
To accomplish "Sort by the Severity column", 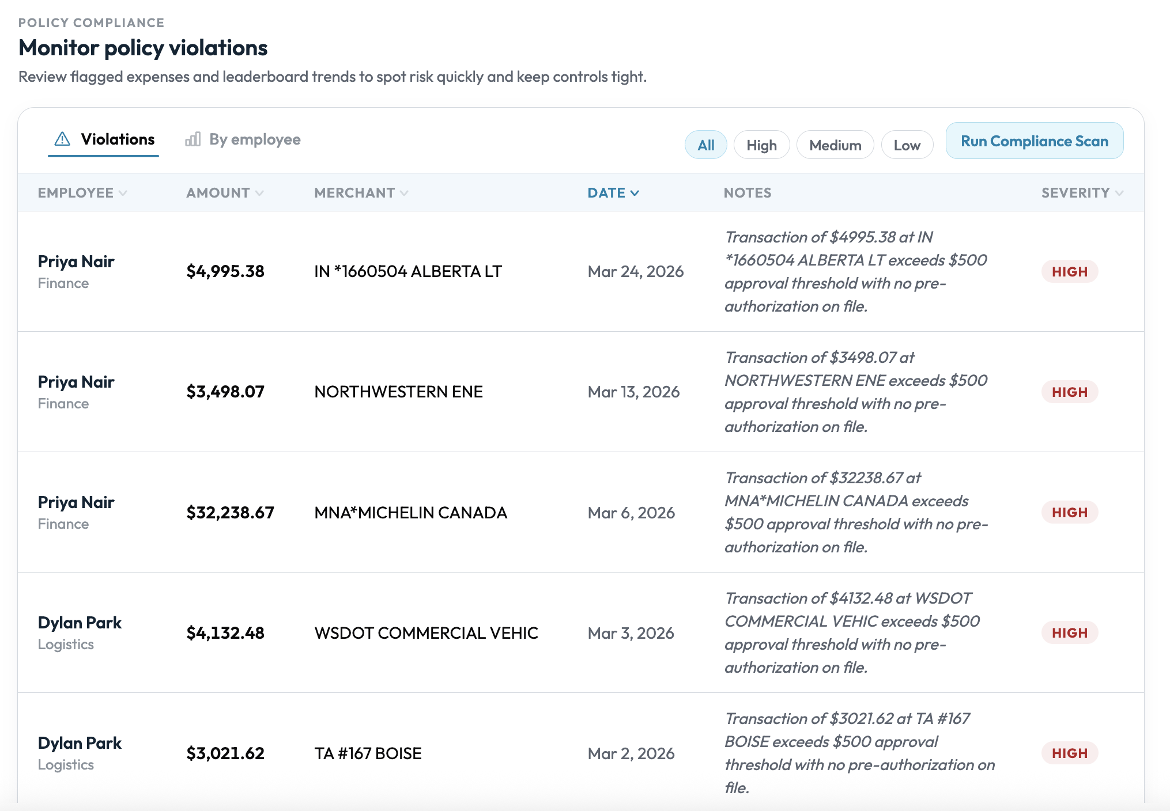I will click(1082, 193).
